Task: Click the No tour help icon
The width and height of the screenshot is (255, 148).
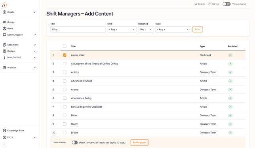Action: click(210, 4)
